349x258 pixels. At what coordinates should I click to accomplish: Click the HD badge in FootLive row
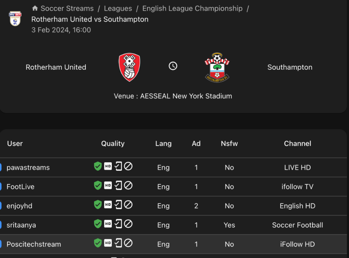[x=108, y=186]
